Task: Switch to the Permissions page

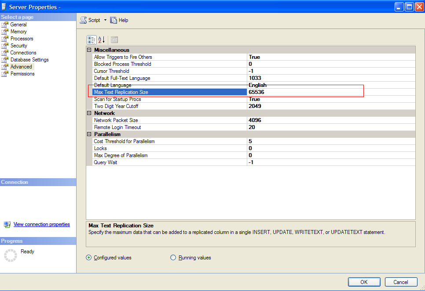Action: 22,74
